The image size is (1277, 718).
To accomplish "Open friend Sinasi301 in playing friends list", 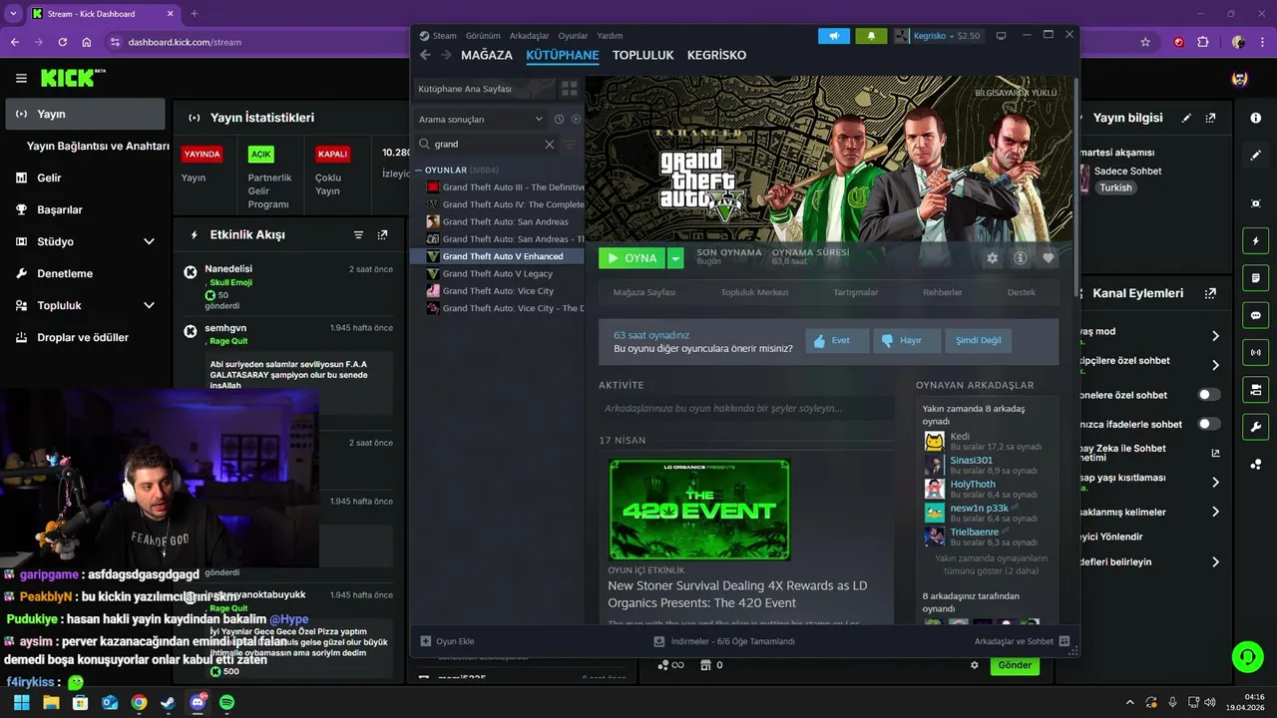I will pos(971,460).
